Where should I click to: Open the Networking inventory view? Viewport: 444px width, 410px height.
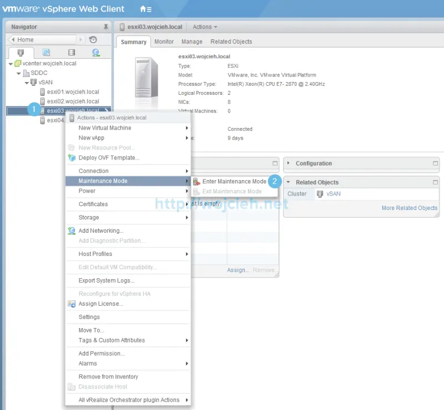coord(95,52)
